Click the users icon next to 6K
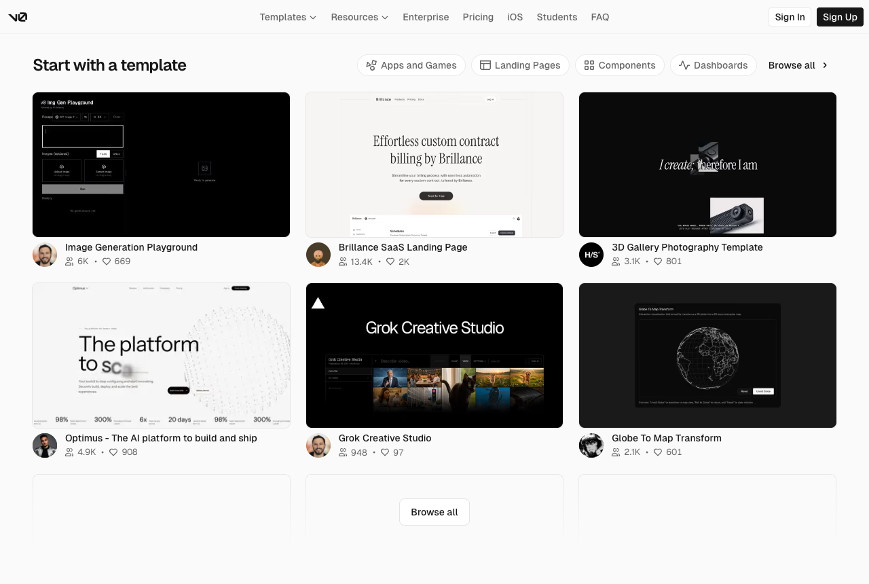 pyautogui.click(x=69, y=261)
